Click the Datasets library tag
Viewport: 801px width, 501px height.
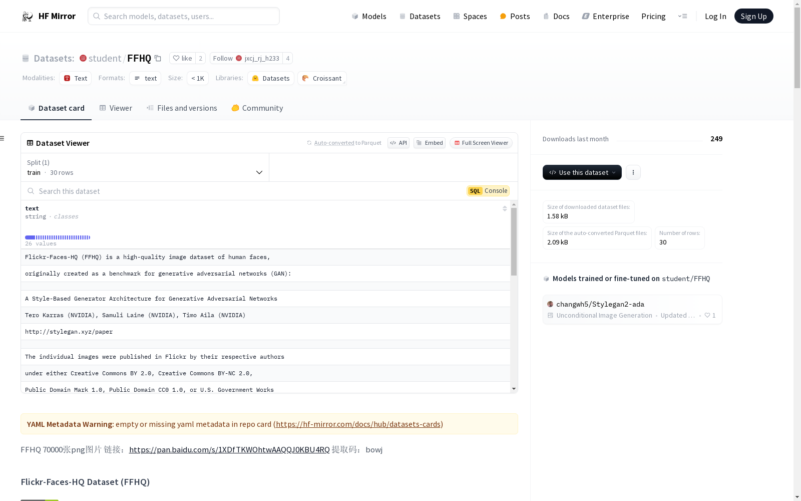pyautogui.click(x=271, y=78)
